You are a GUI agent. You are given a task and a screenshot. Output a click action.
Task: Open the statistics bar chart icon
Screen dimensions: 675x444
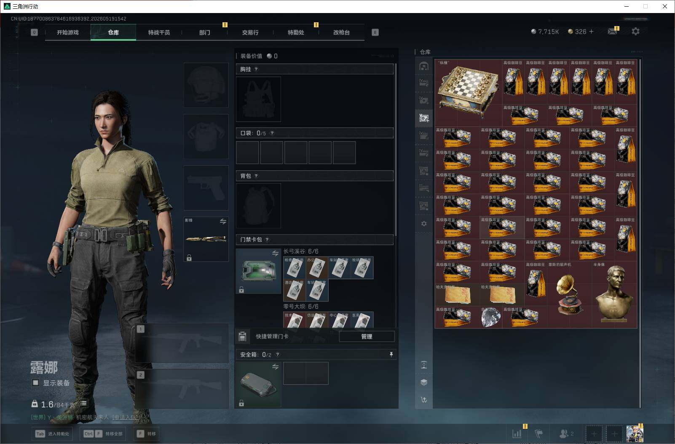[x=517, y=433]
